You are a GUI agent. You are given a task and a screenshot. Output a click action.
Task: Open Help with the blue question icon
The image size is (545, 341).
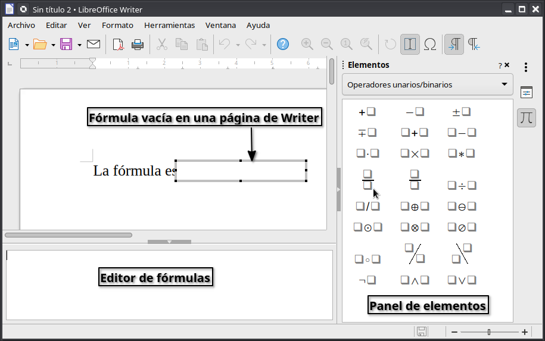283,44
